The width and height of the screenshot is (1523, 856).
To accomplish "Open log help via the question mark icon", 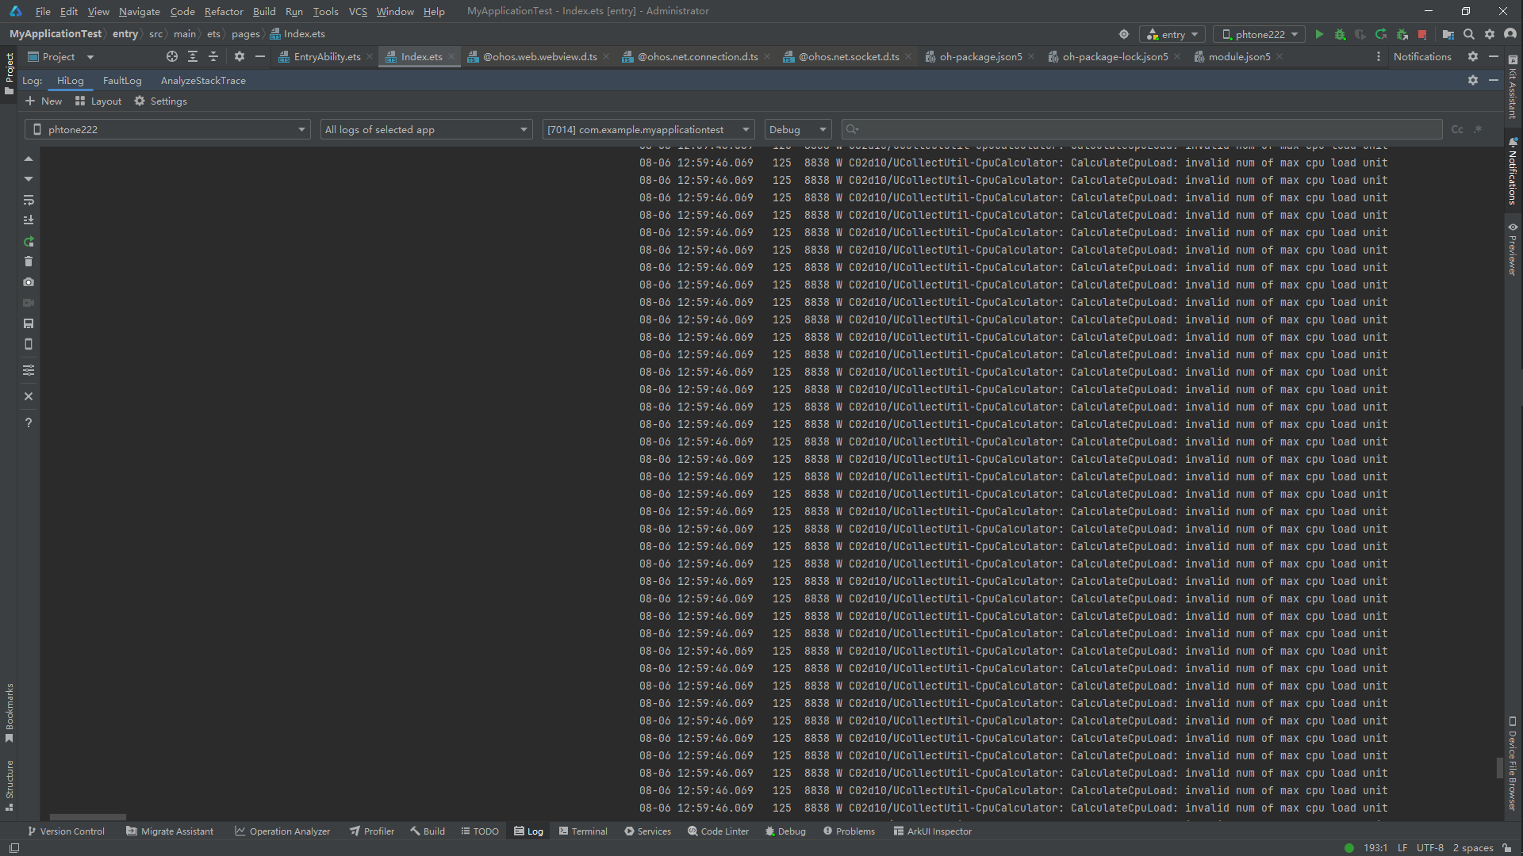I will pos(29,422).
